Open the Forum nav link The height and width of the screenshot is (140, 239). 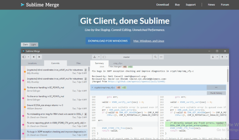pyautogui.click(x=225, y=5)
